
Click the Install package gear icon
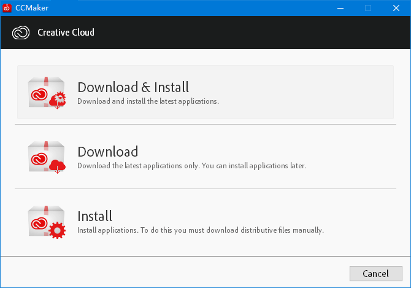coord(47,222)
